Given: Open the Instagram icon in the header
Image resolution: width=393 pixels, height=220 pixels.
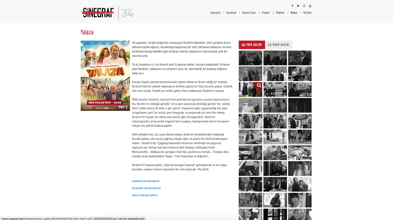Looking at the screenshot, I should (x=304, y=6).
